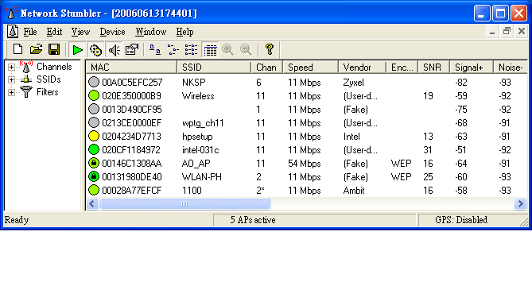Toggle auto-configure gears icon

point(95,50)
